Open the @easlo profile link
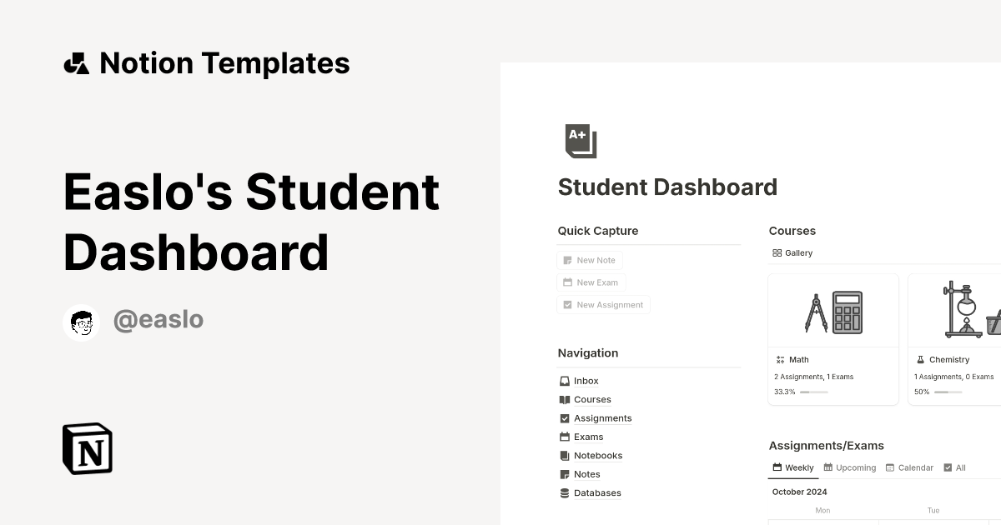The image size is (1001, 525). pyautogui.click(x=158, y=319)
